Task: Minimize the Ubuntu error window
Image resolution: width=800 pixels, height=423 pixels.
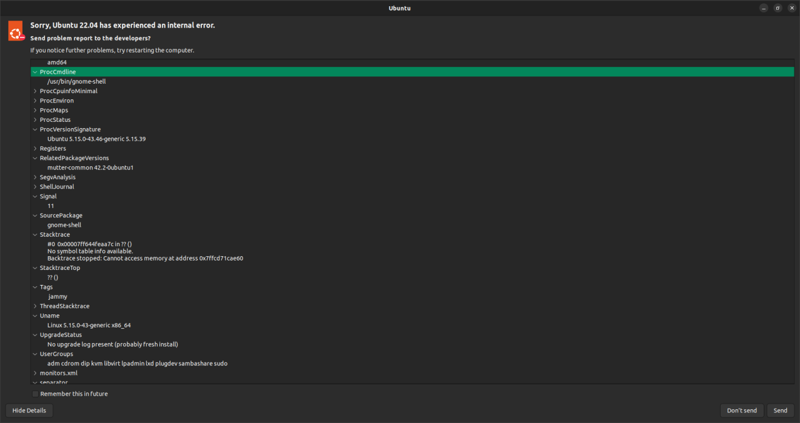Action: (764, 8)
